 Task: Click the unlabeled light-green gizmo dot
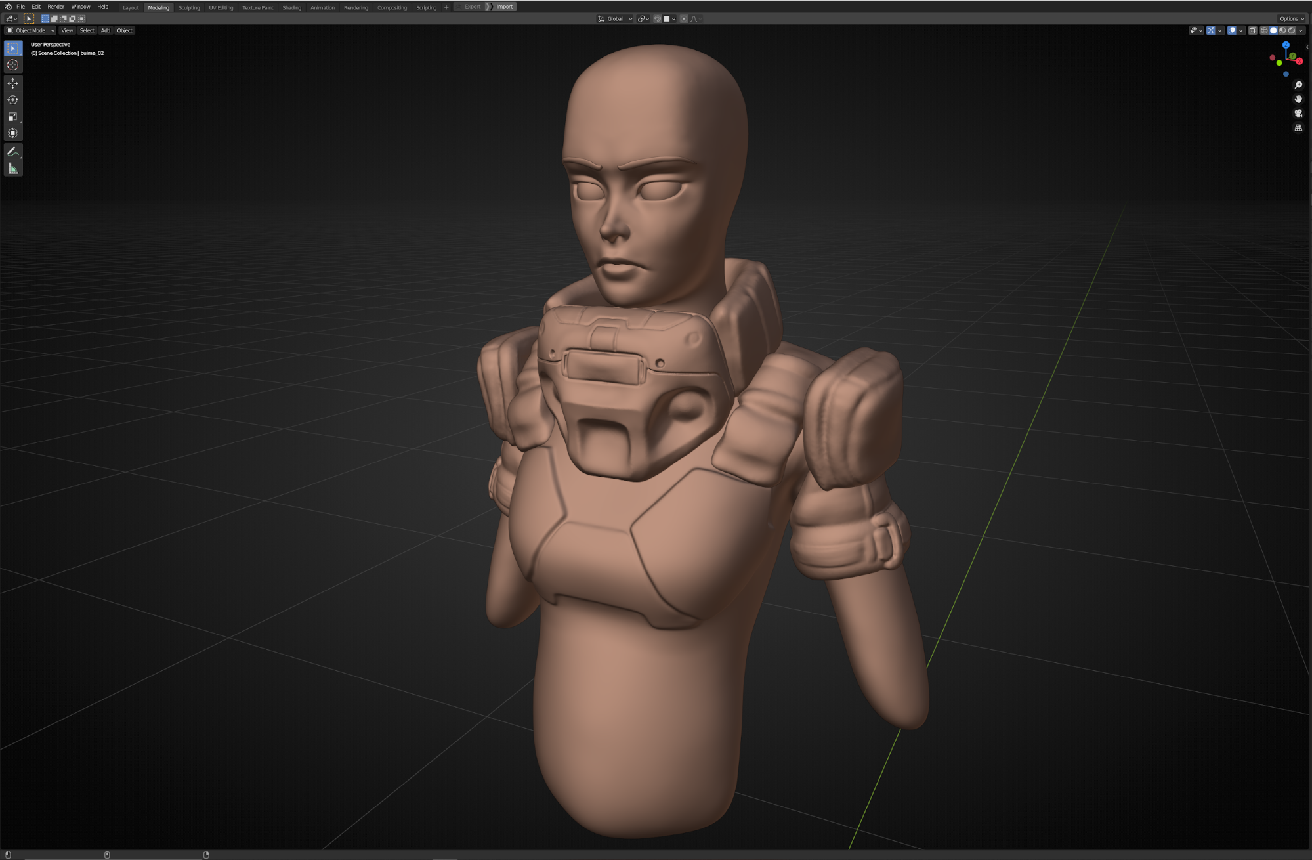click(1279, 63)
